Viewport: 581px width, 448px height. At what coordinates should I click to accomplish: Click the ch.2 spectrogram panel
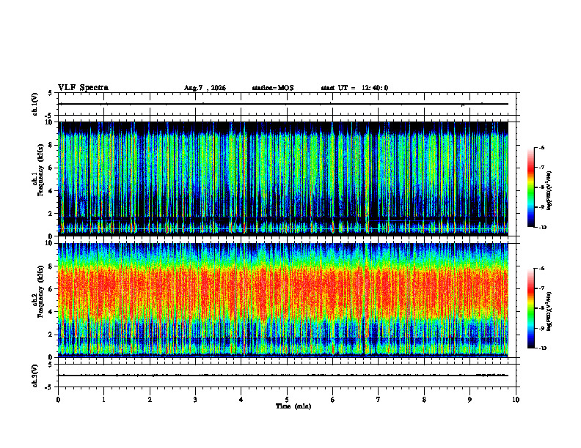[x=283, y=300]
